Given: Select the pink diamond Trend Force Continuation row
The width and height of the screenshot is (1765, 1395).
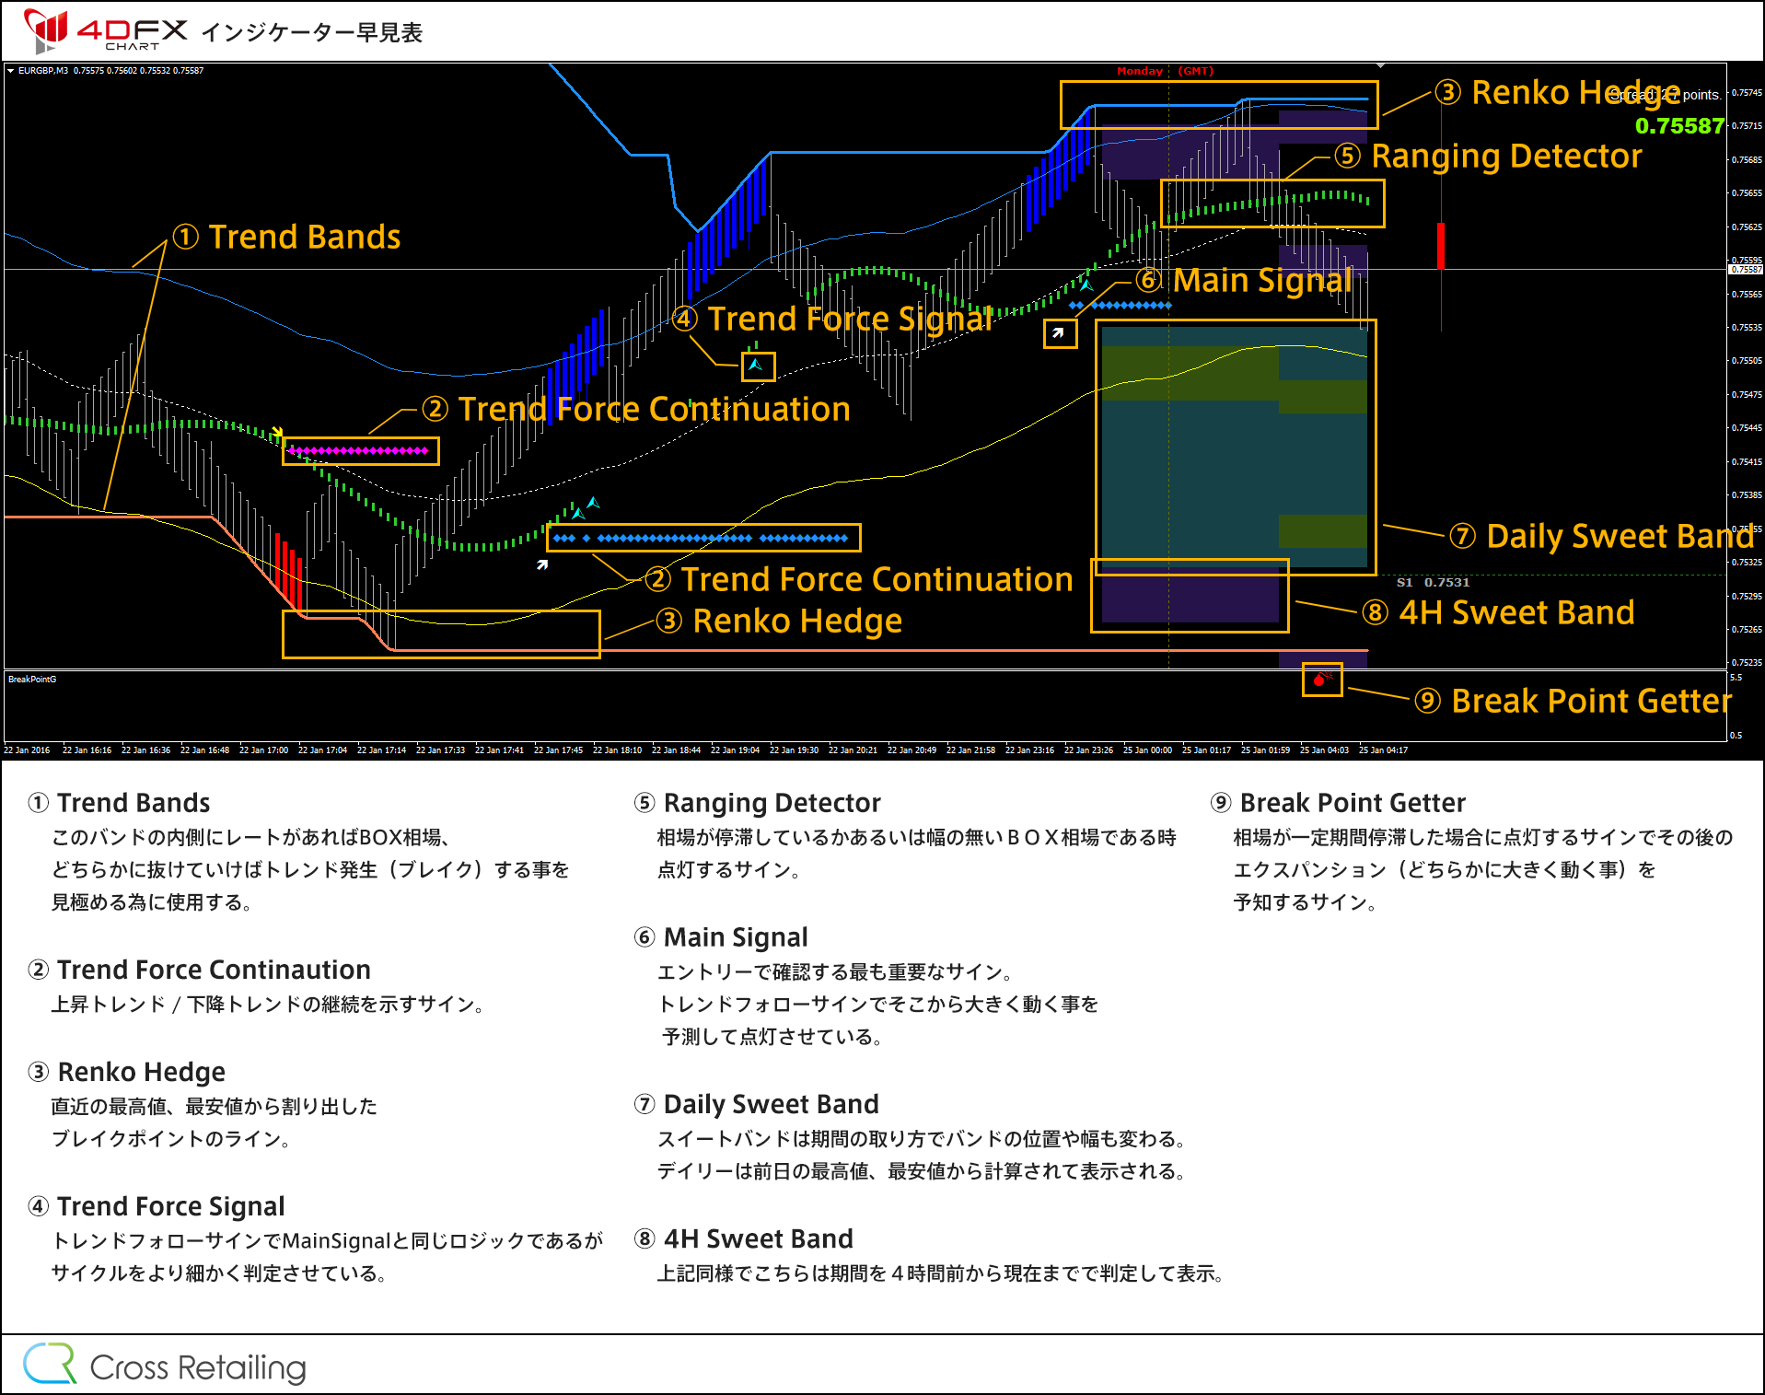Looking at the screenshot, I should pyautogui.click(x=359, y=450).
